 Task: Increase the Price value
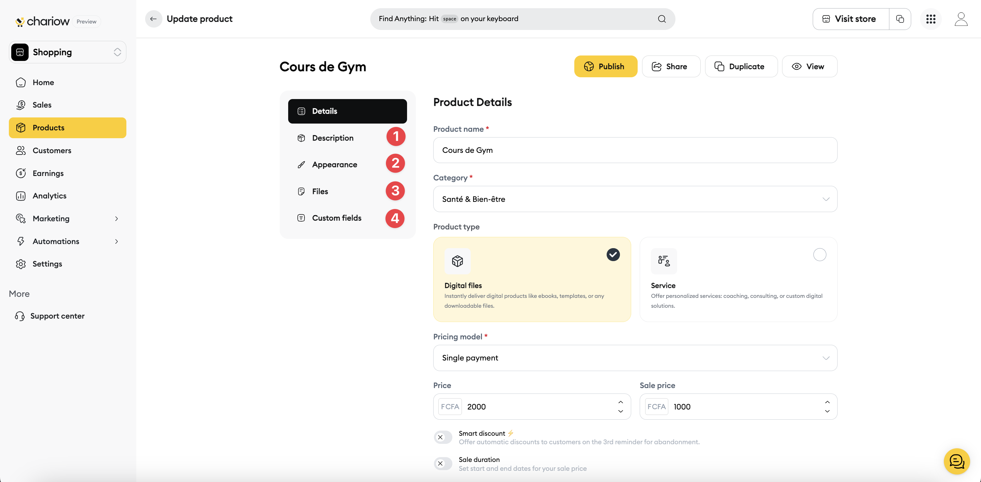(621, 402)
